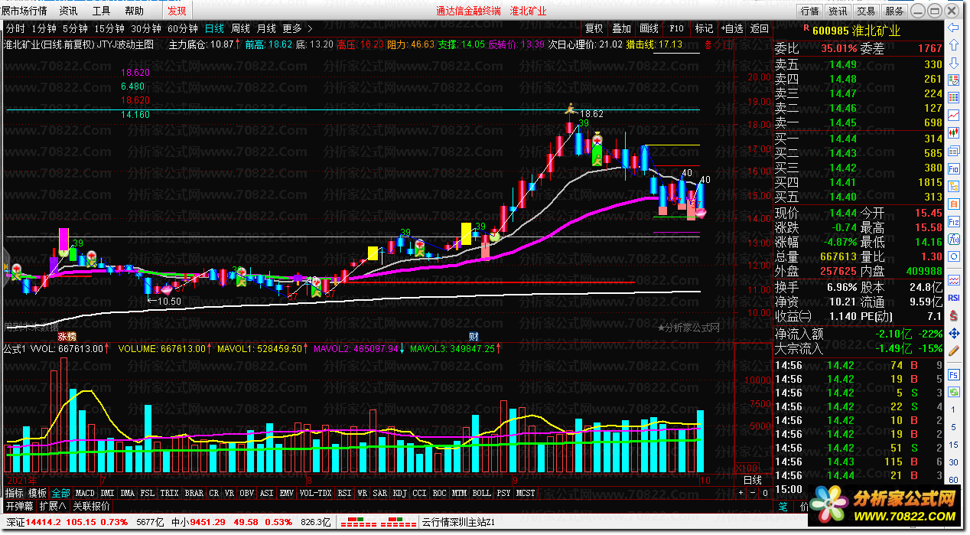Open the 叠加 overlay menu
970x535 pixels.
(x=621, y=29)
